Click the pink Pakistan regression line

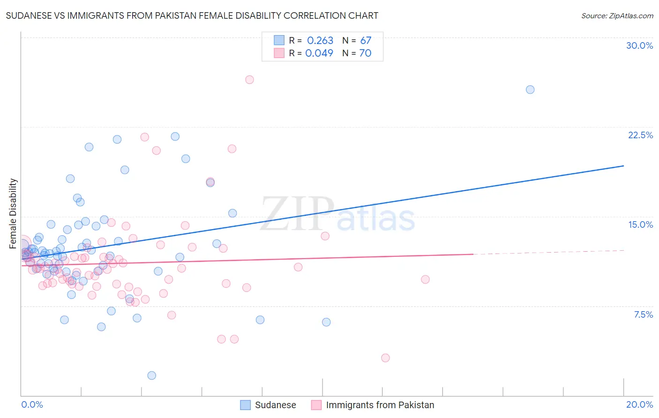[247, 260]
